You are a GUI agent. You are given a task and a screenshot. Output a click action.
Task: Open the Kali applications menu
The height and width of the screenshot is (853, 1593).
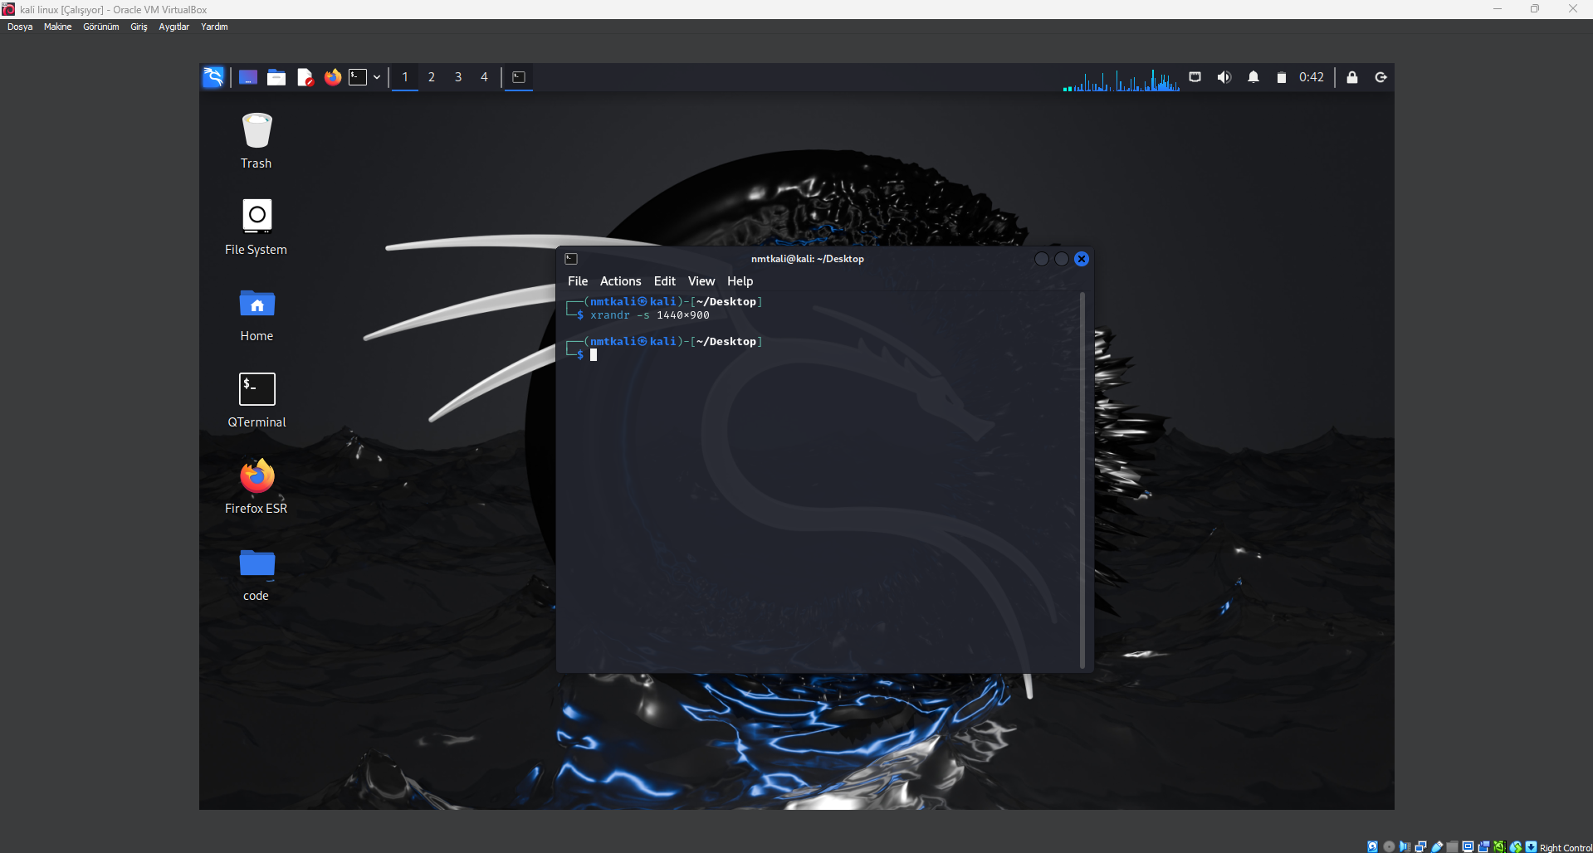pos(213,77)
